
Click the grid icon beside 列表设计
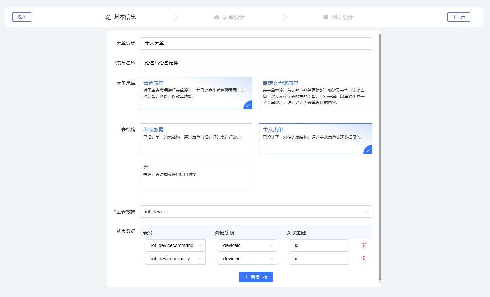[326, 17]
